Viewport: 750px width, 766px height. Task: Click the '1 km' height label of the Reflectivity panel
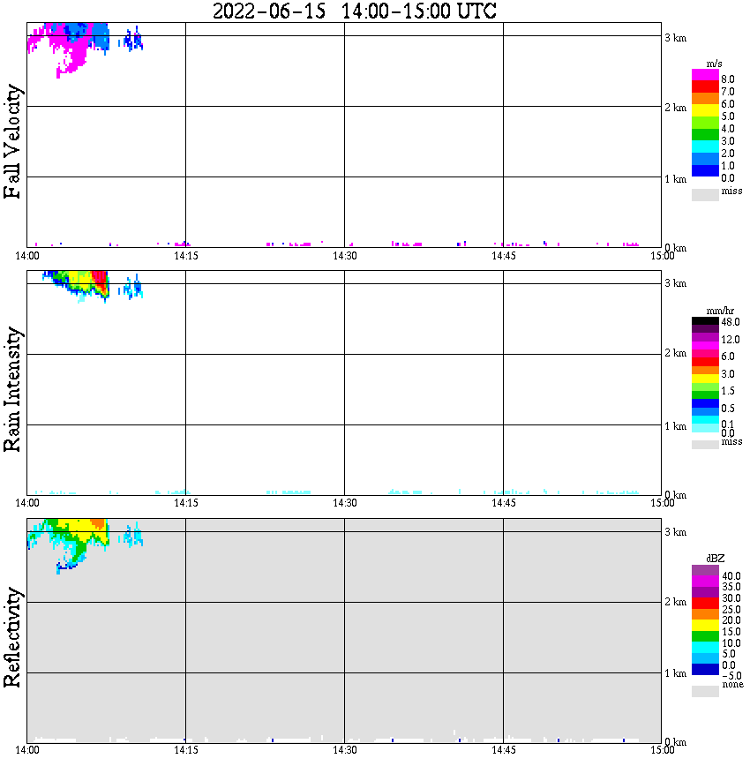[675, 673]
